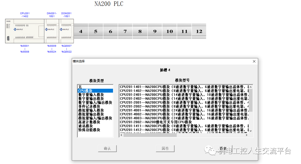Choose CPU201-1401 in model list

click(x=184, y=87)
